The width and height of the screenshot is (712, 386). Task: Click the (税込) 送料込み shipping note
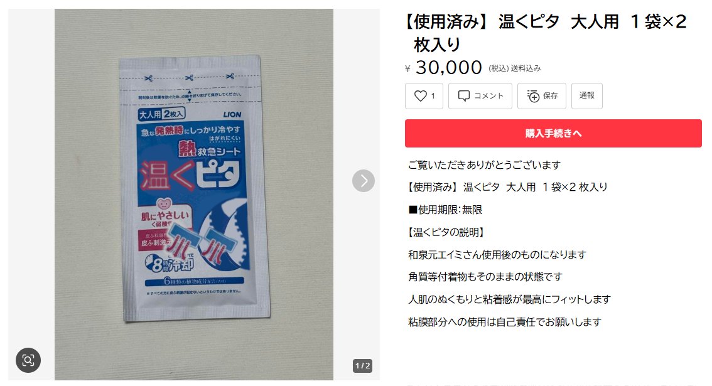514,68
